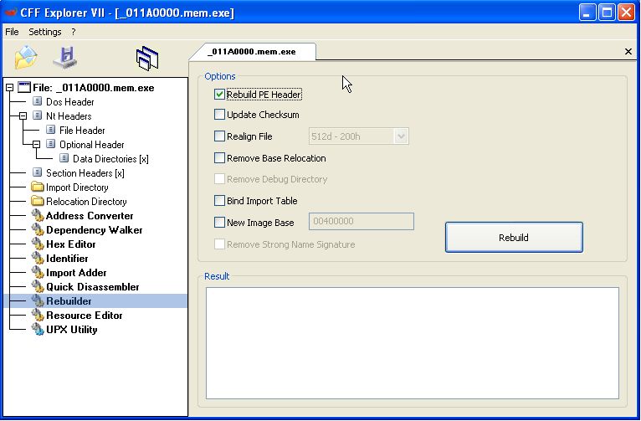Click the Quick Disassembler tool icon

38,287
